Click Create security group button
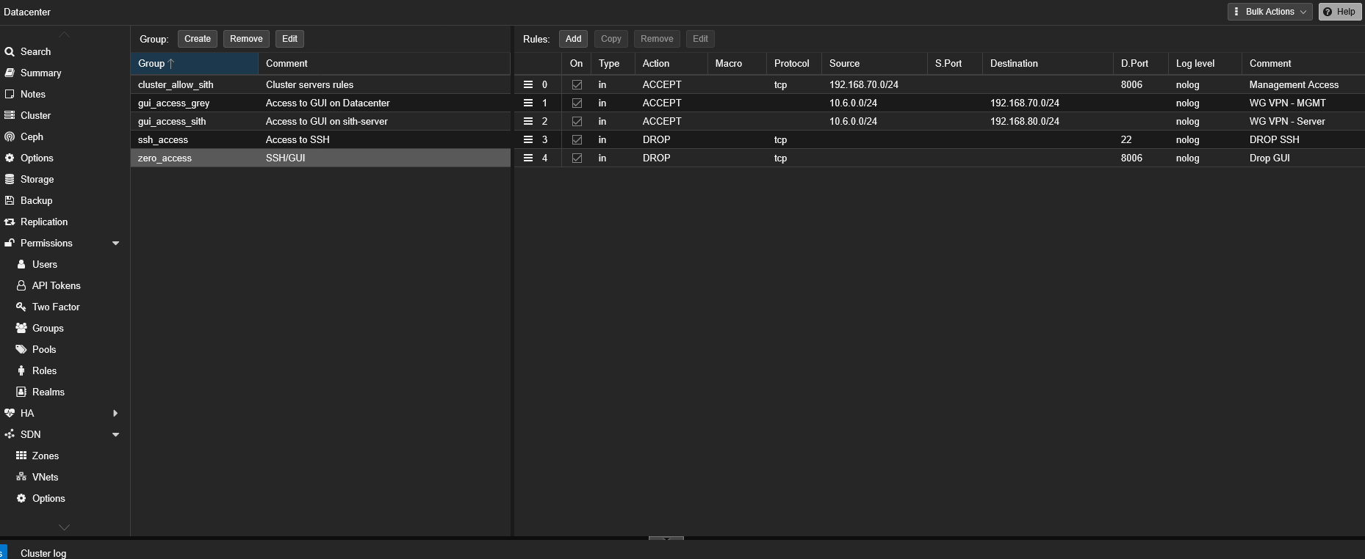Viewport: 1365px width, 559px height. pyautogui.click(x=198, y=39)
